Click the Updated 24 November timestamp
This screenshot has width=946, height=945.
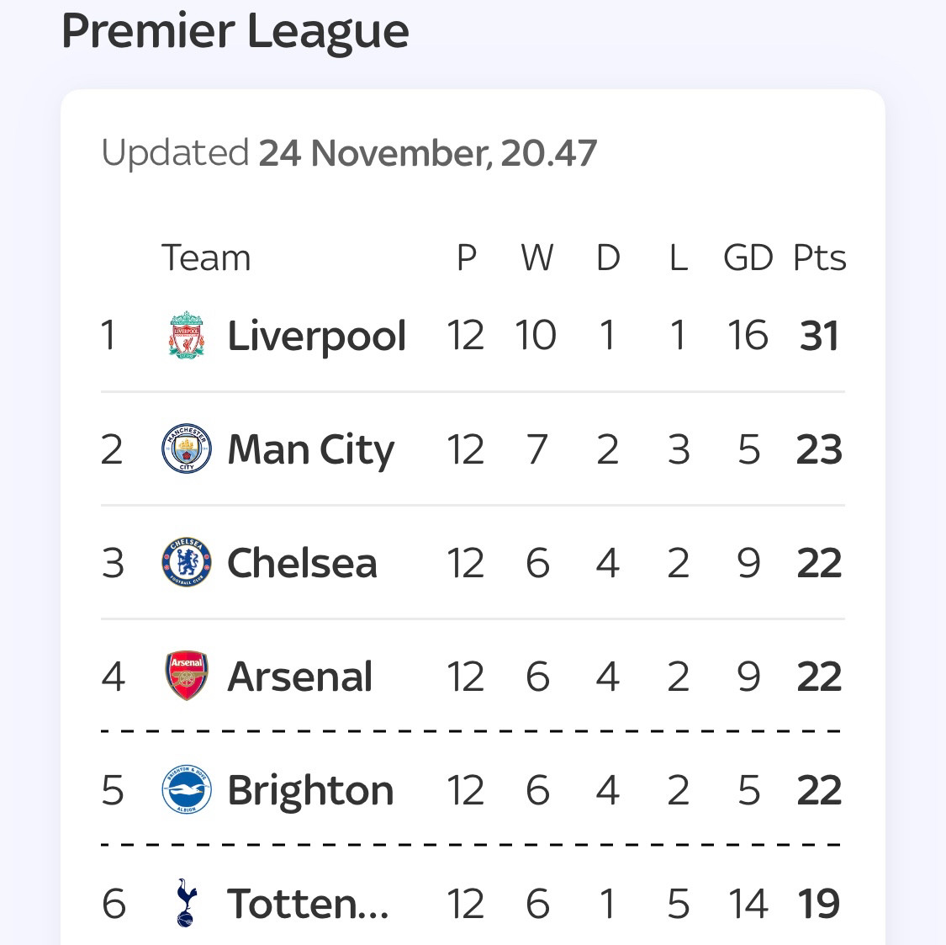pos(349,153)
